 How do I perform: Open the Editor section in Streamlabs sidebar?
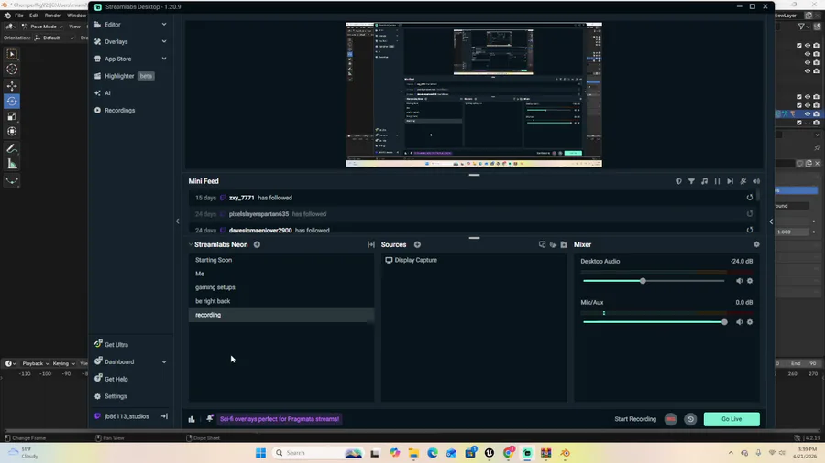112,24
